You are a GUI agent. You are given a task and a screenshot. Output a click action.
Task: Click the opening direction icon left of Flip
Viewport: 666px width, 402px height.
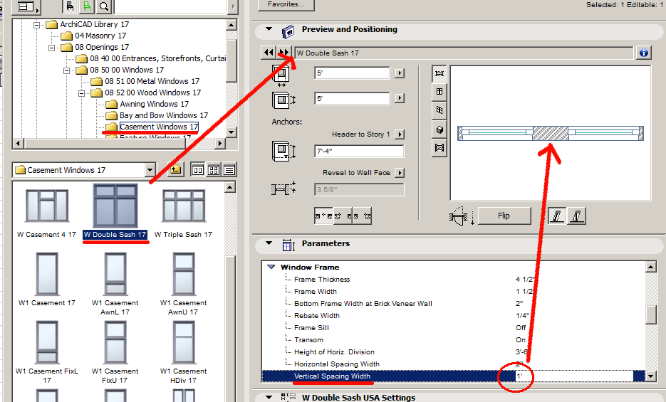click(x=462, y=216)
